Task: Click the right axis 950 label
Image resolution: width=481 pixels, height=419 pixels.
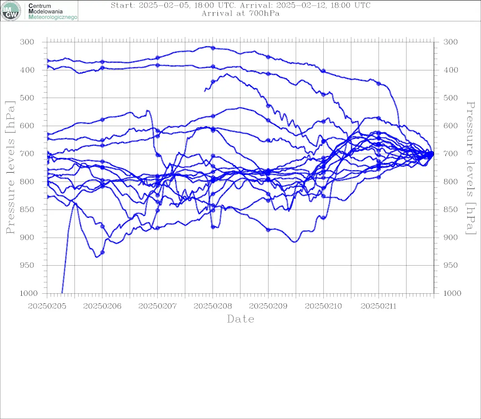Action: (450, 265)
